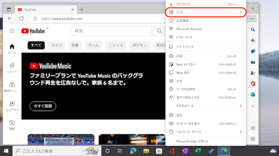Open sidebar Outlook icon
Viewport: 279px width, 156px height.
pos(253,94)
